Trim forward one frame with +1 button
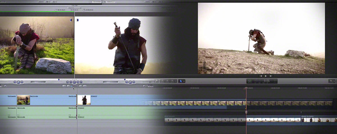 [x=81, y=86]
